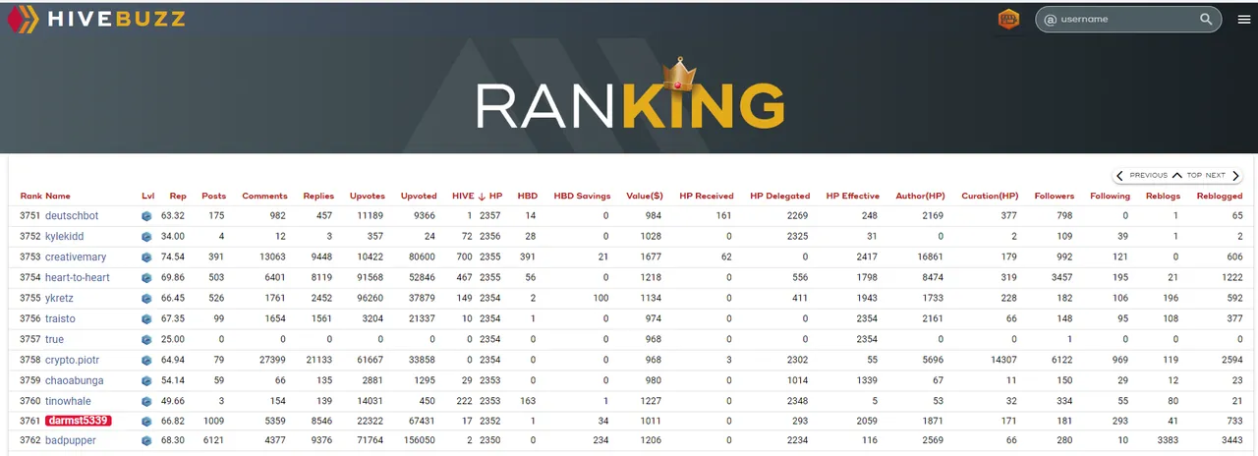The width and height of the screenshot is (1258, 456).
Task: Sort table by Value($) column
Action: tap(645, 196)
